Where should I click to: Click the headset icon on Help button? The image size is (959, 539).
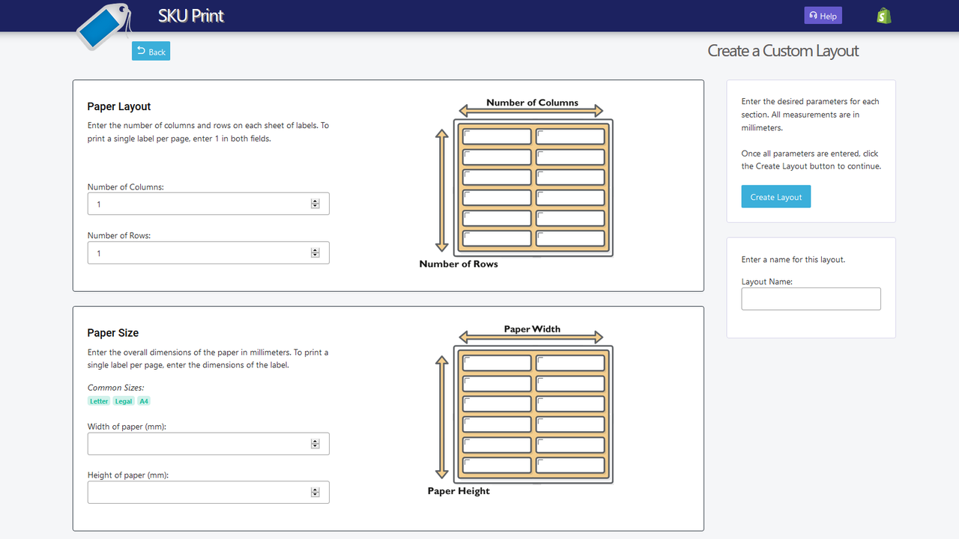(x=813, y=15)
